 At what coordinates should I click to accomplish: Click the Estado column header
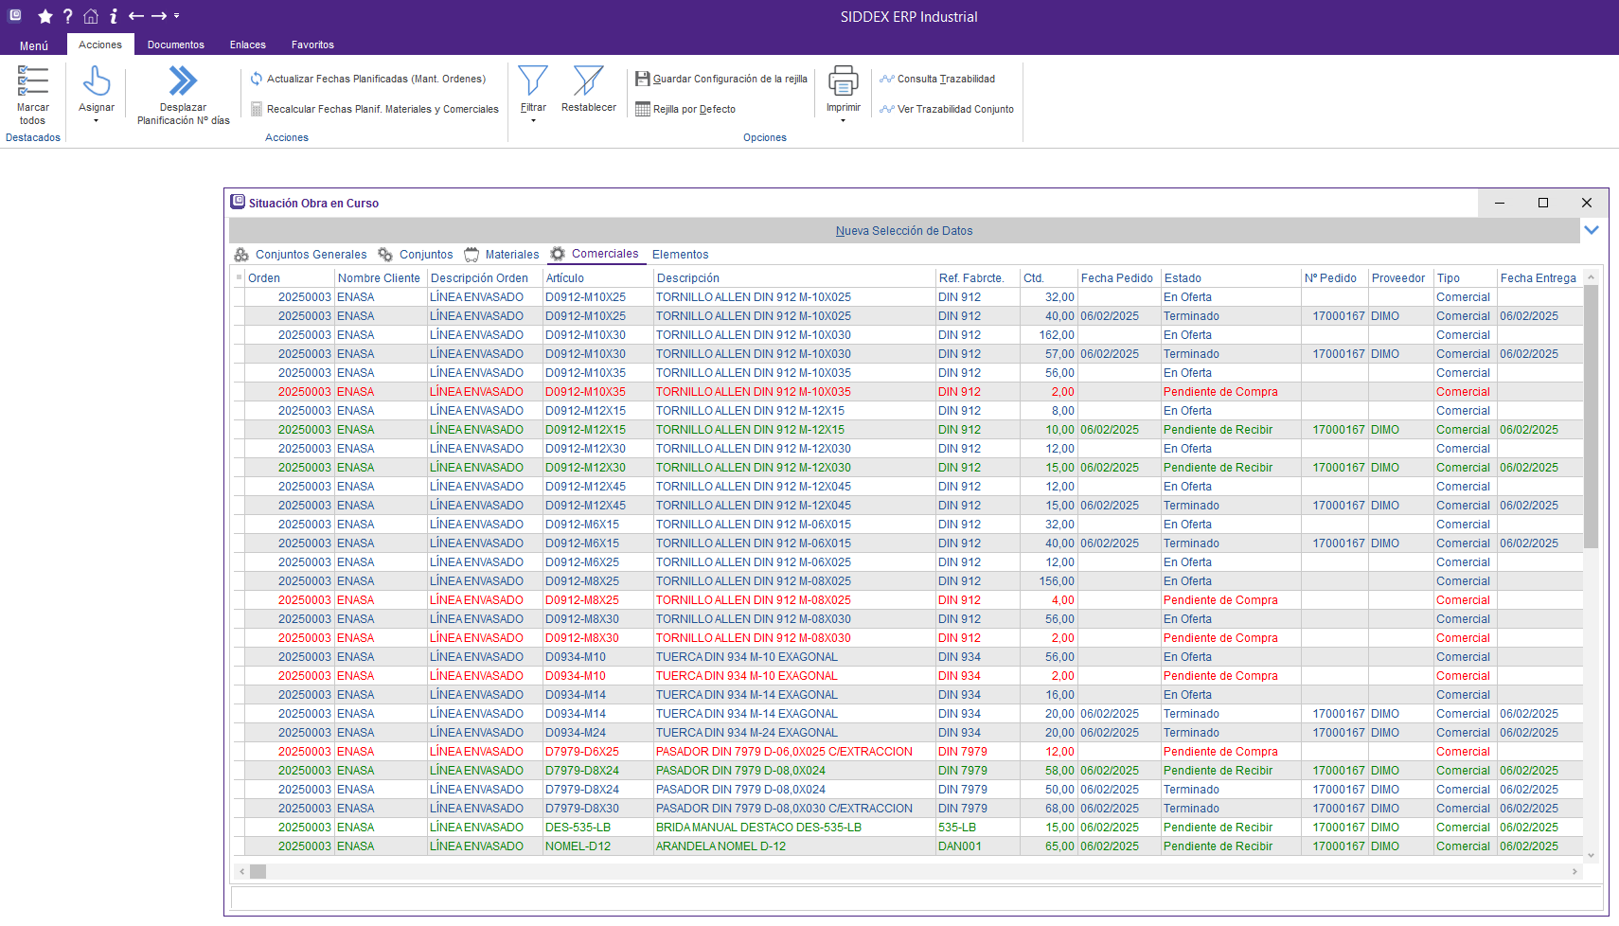[1183, 278]
